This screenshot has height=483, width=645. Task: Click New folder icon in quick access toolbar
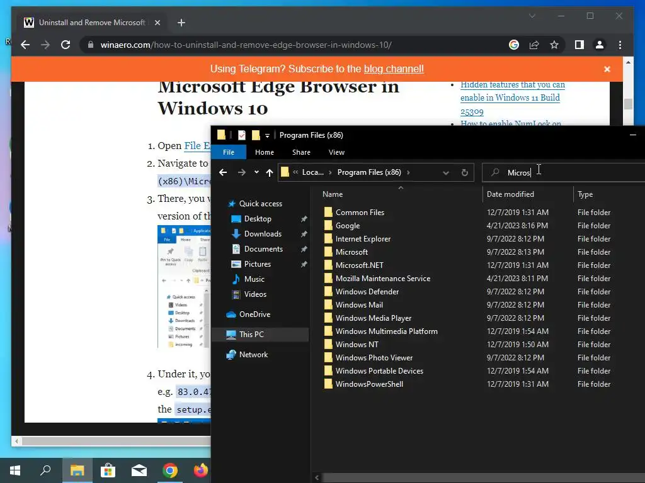256,135
